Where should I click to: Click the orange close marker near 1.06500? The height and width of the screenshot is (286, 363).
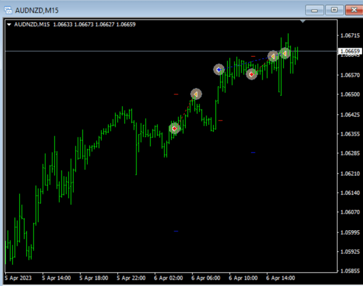[x=196, y=94]
